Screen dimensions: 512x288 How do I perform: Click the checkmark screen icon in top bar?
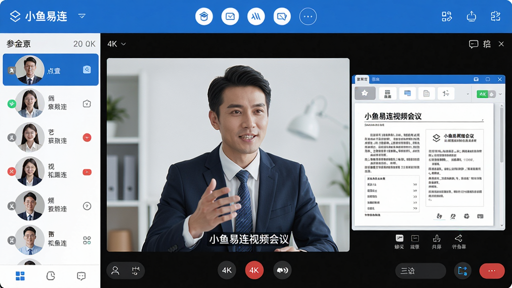point(230,16)
